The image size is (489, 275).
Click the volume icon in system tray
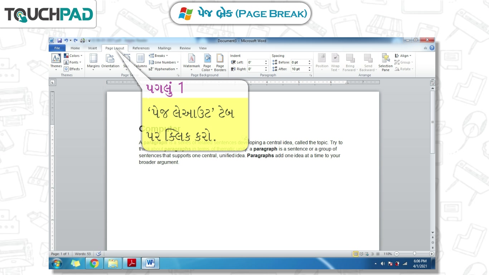[383, 264]
